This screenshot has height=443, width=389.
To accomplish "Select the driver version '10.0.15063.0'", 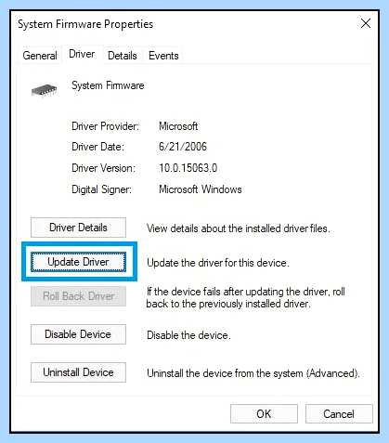I will (188, 168).
